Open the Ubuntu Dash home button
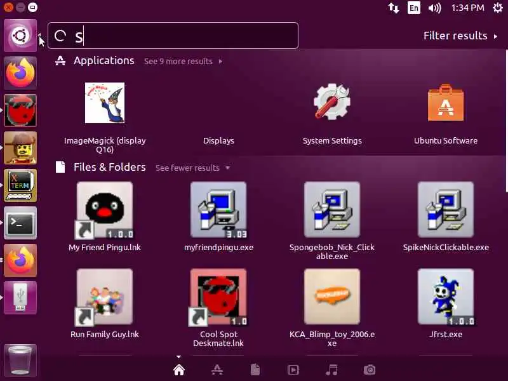Viewport: 508px width, 381px height. click(x=20, y=36)
